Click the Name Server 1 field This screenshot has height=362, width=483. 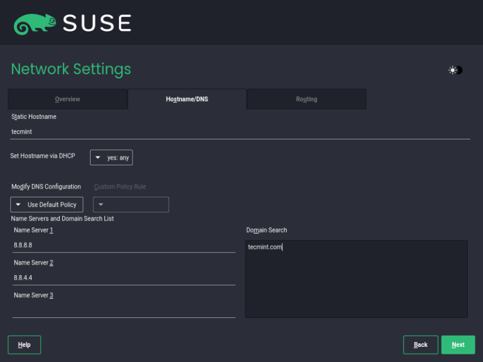tap(124, 245)
